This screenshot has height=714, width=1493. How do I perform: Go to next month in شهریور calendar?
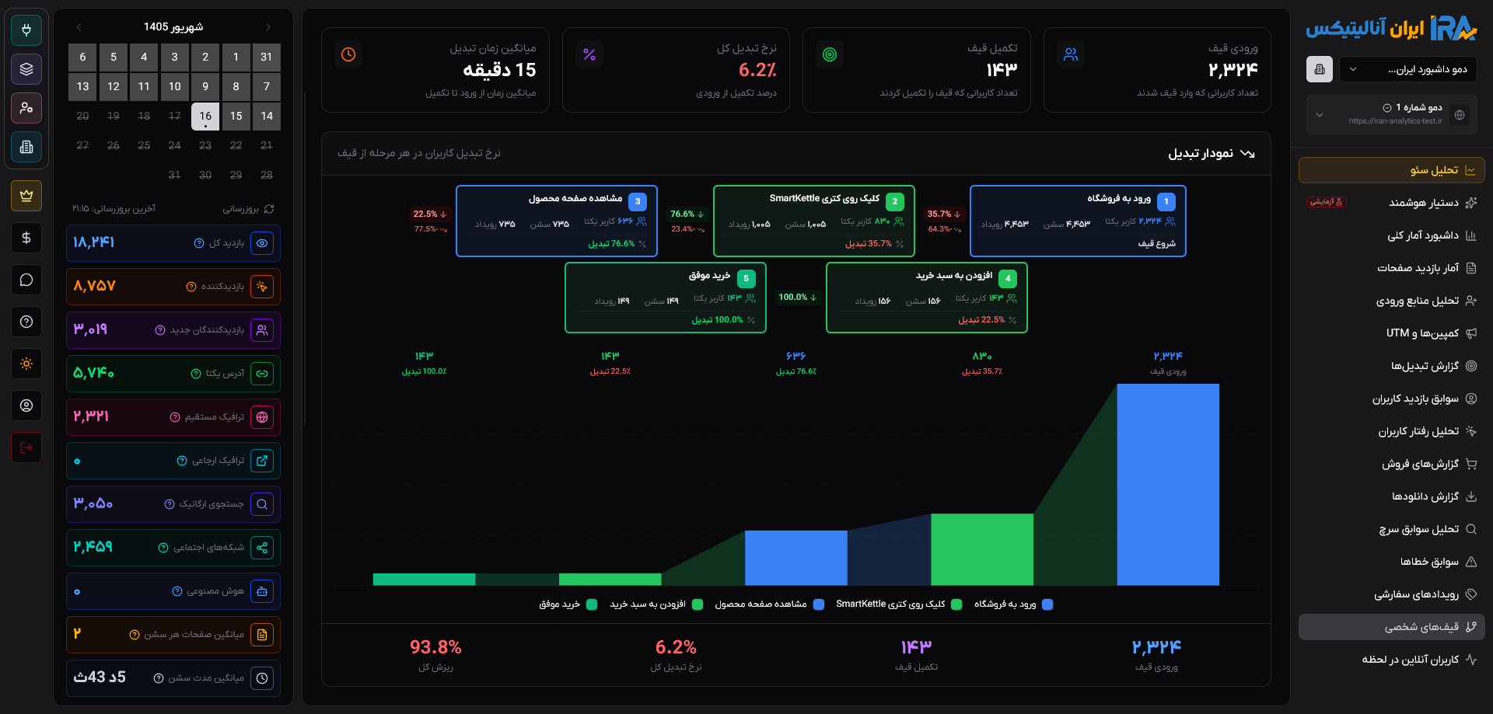268,27
